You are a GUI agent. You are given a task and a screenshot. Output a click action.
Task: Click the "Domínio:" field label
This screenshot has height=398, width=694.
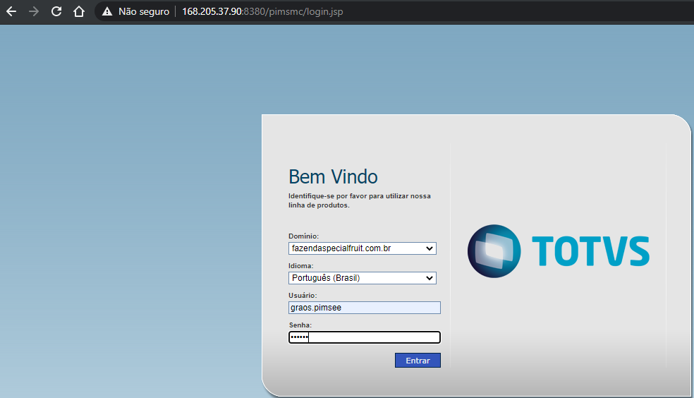[304, 236]
